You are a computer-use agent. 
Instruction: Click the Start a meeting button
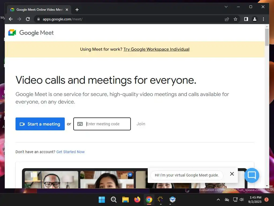(40, 124)
